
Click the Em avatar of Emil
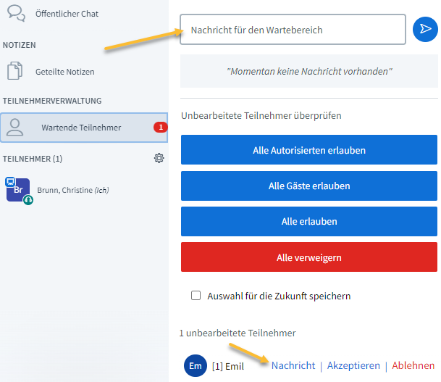pos(196,365)
